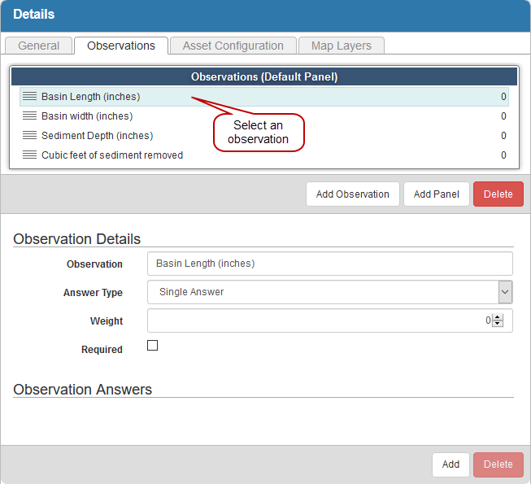Open the Asset Configuration tab

click(x=233, y=46)
